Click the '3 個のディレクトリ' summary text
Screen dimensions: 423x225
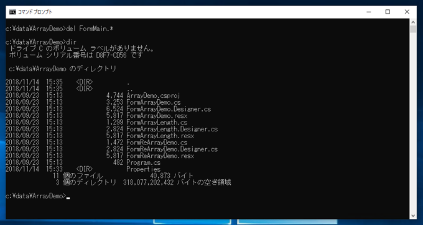click(x=86, y=183)
